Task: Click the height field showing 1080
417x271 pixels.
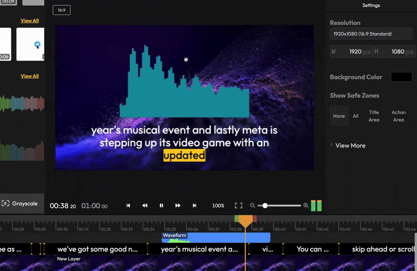Action: pos(394,52)
